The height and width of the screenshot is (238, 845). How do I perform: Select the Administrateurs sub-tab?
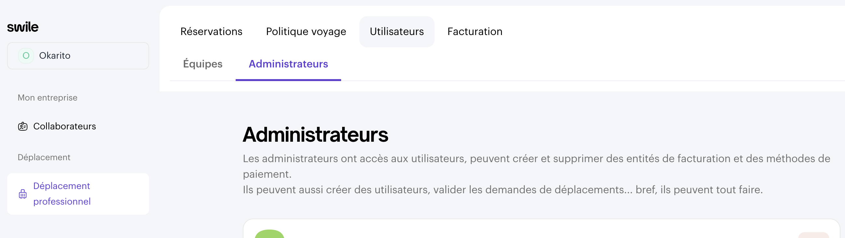[288, 64]
